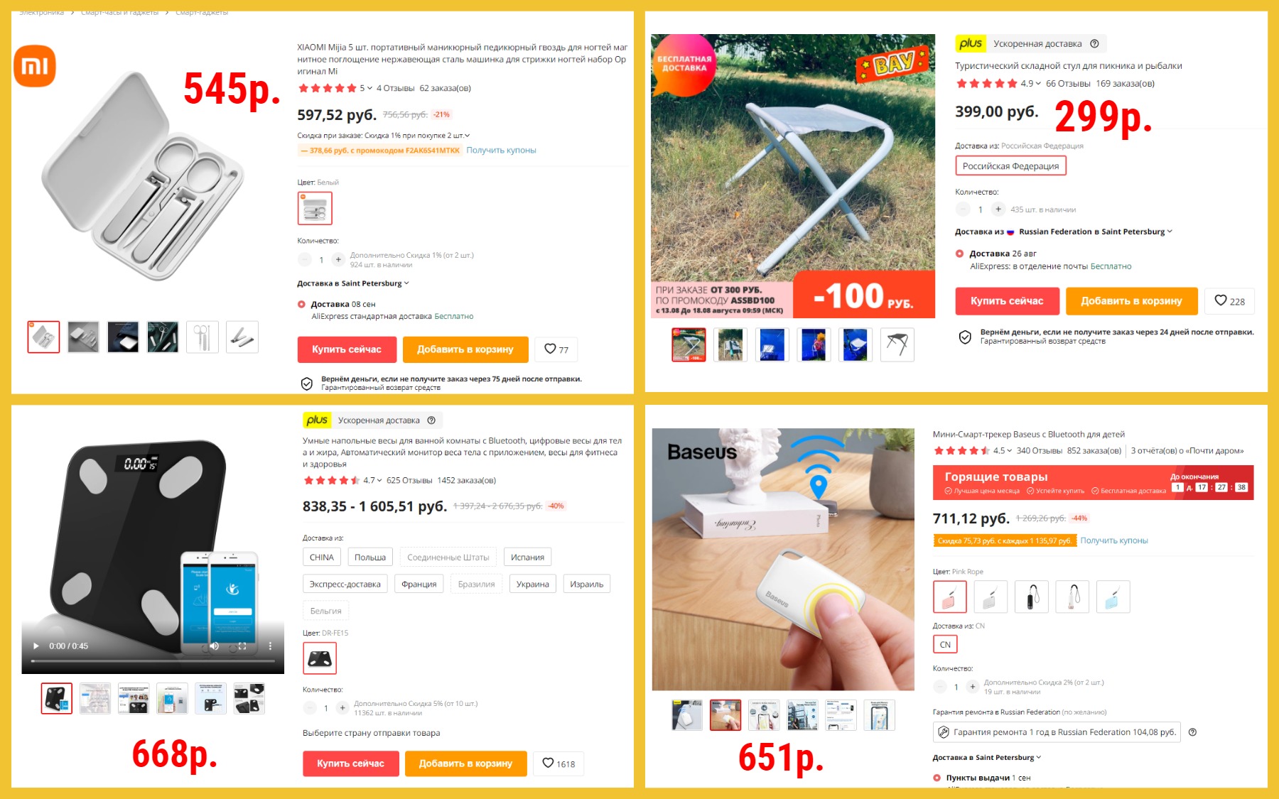Select CHINA as shipping origin
This screenshot has height=799, width=1279.
tap(322, 558)
